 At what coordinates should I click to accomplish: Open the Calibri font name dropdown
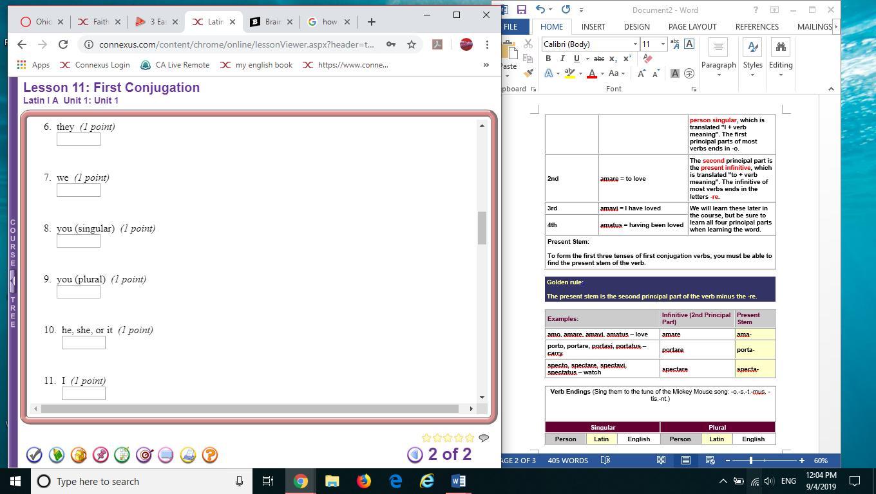point(635,44)
